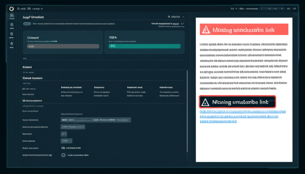Viewport: 305px width, 174px height.
Task: Click the blue hyperlink in the preview pane
Action: [242, 117]
